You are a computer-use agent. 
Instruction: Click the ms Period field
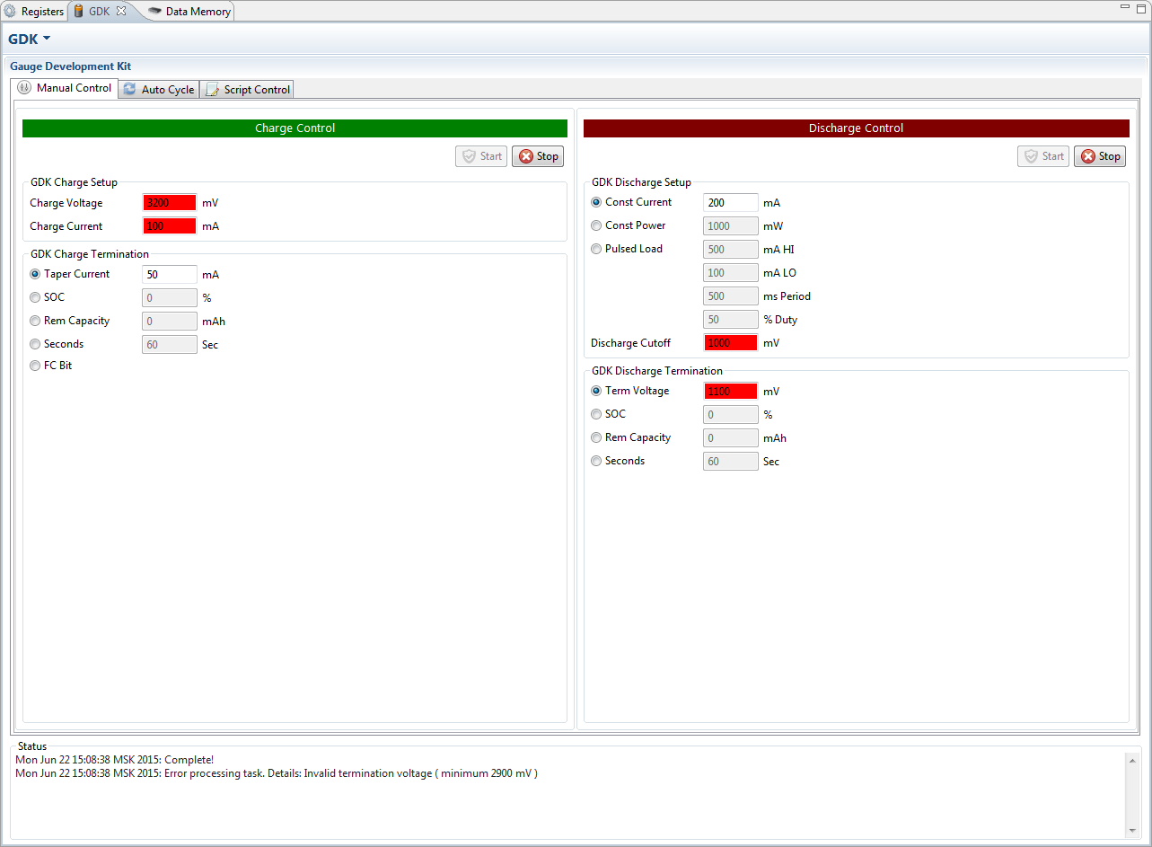(731, 296)
